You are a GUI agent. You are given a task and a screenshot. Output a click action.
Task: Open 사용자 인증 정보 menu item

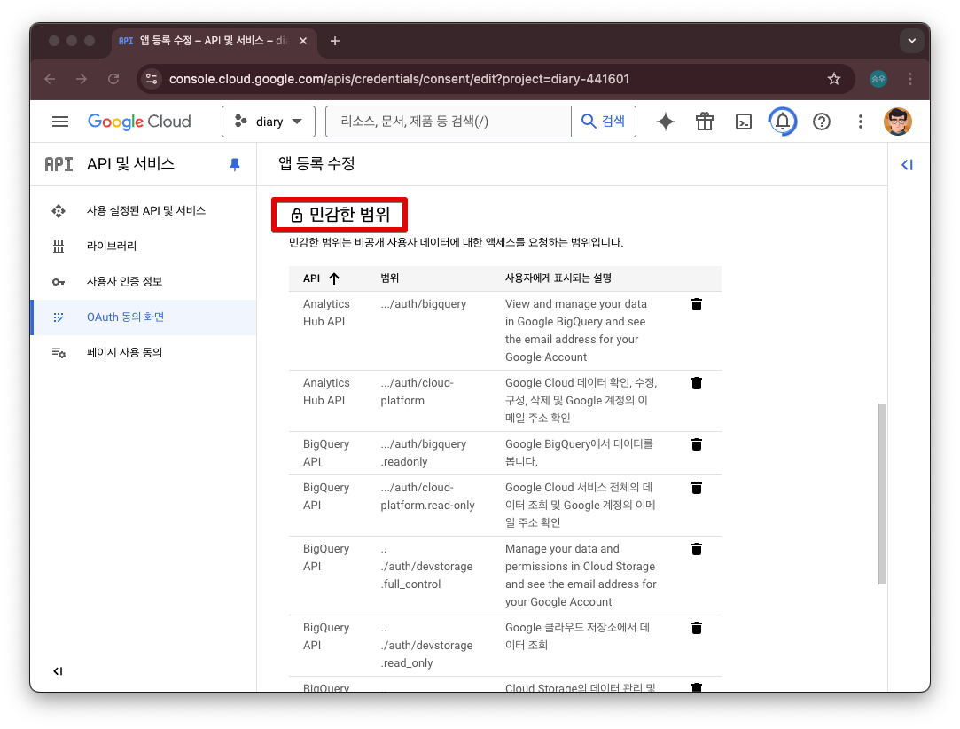[x=144, y=282]
